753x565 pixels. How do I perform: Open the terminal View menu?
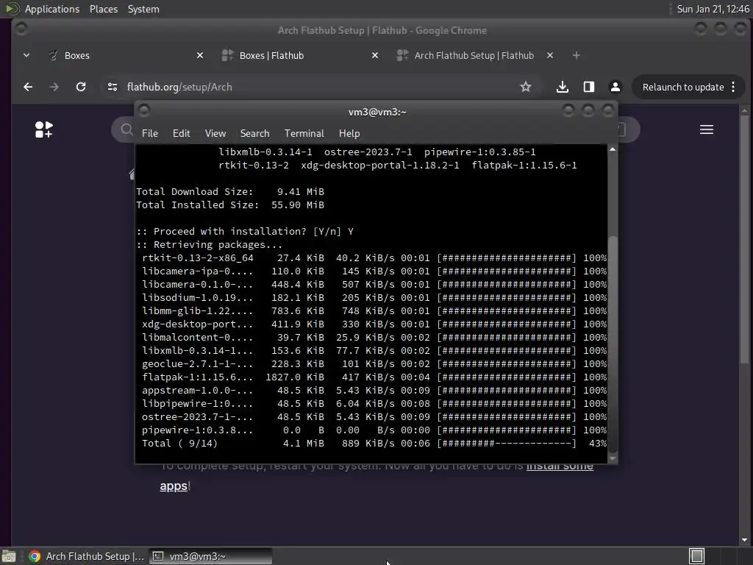215,134
